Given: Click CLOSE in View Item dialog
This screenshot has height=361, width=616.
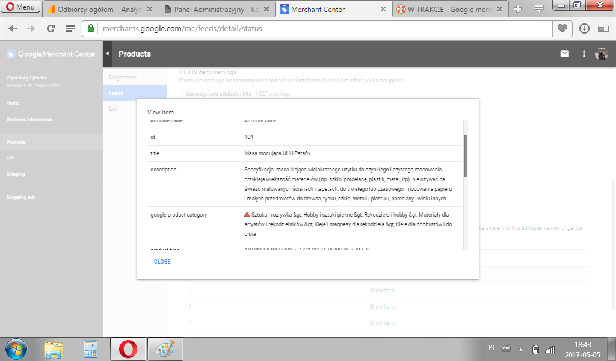Looking at the screenshot, I should tap(162, 262).
